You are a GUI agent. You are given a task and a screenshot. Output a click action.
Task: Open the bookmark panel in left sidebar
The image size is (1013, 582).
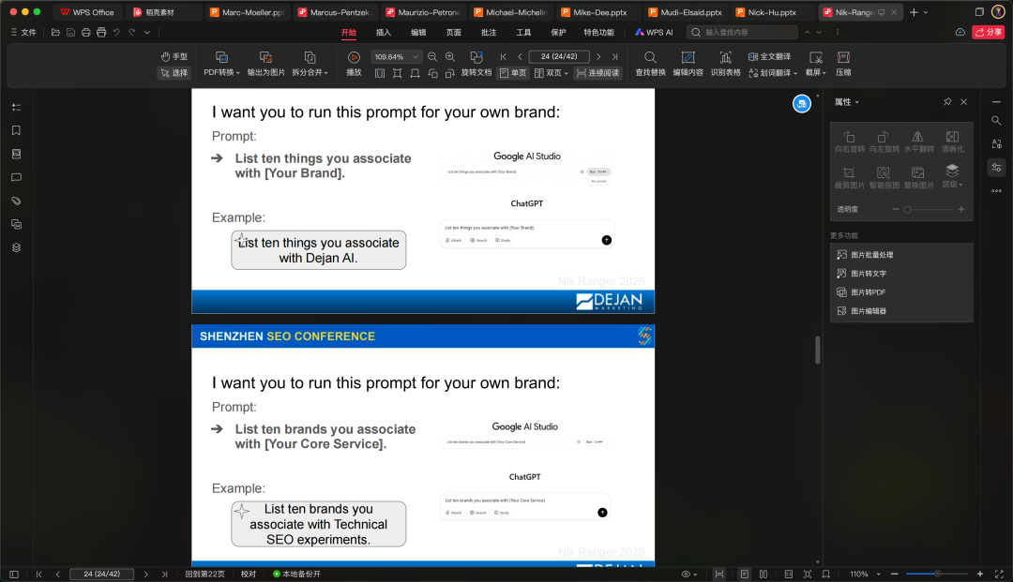pyautogui.click(x=16, y=130)
